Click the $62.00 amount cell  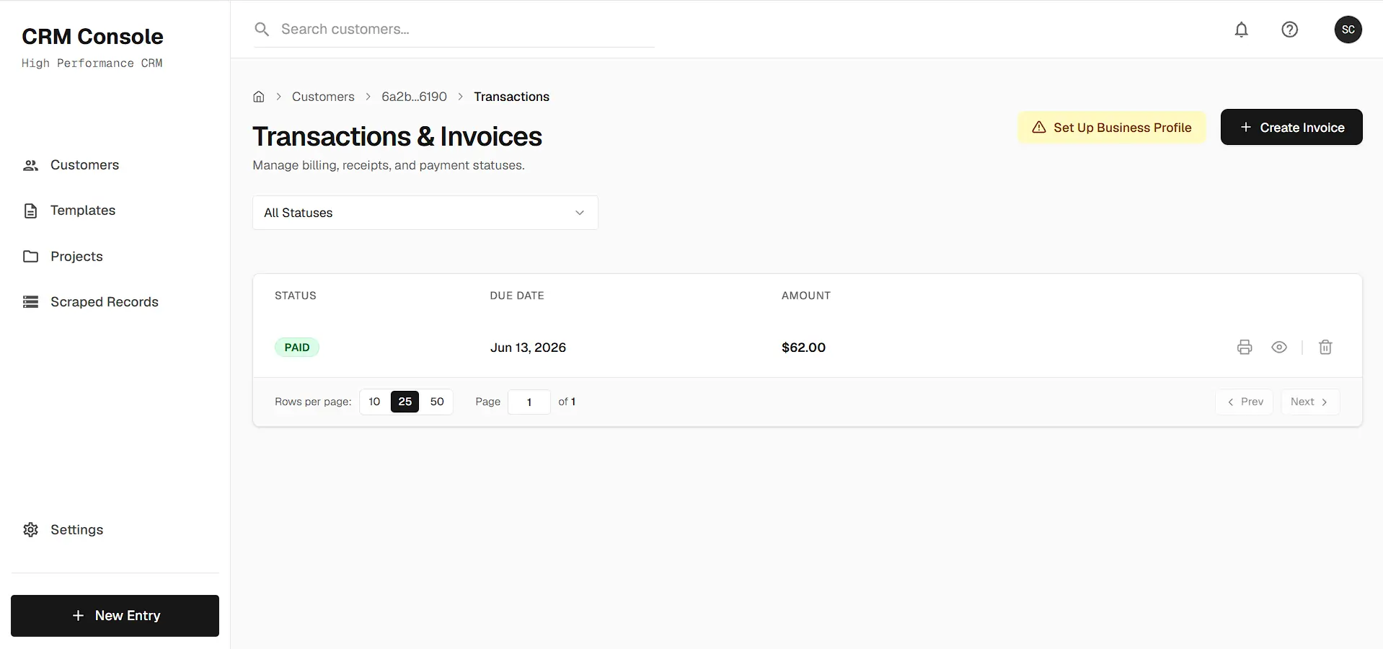[x=803, y=348]
